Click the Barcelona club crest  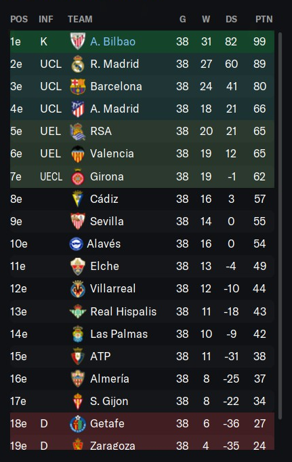(78, 86)
